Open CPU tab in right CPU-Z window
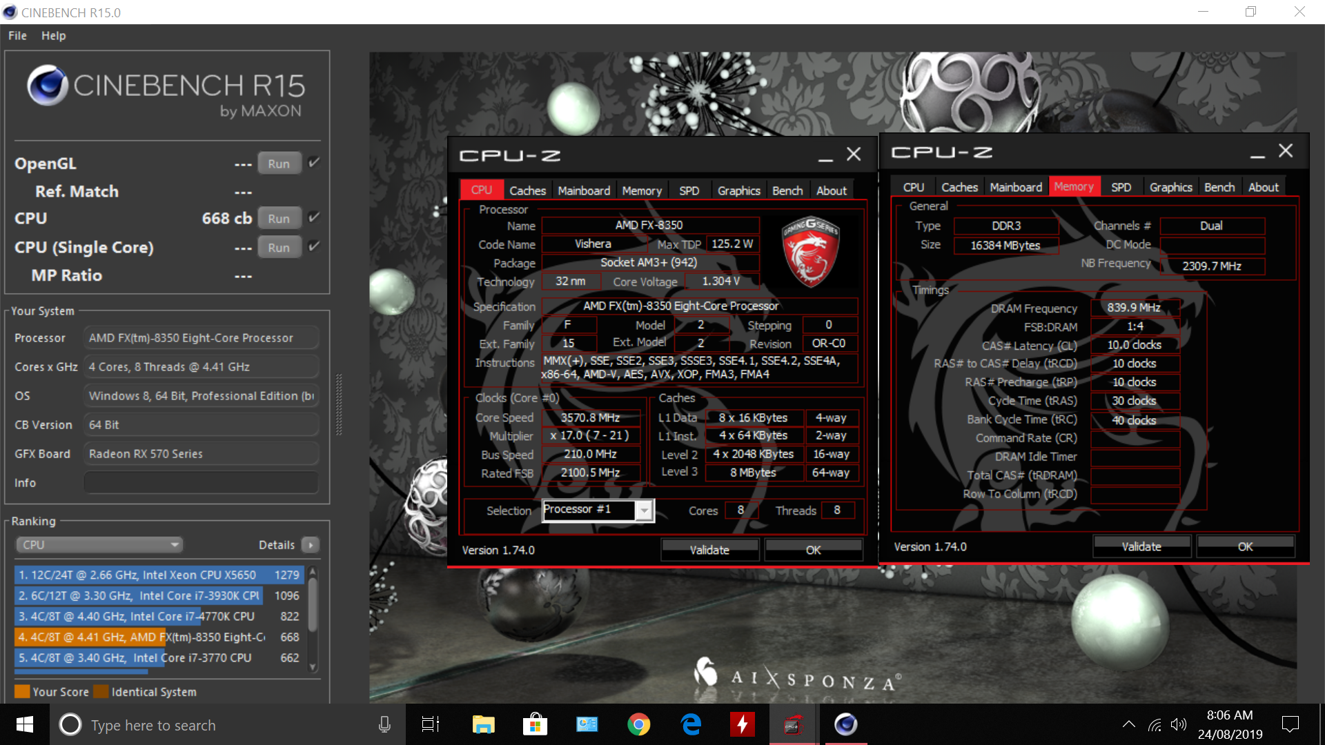The image size is (1325, 745). 913,187
